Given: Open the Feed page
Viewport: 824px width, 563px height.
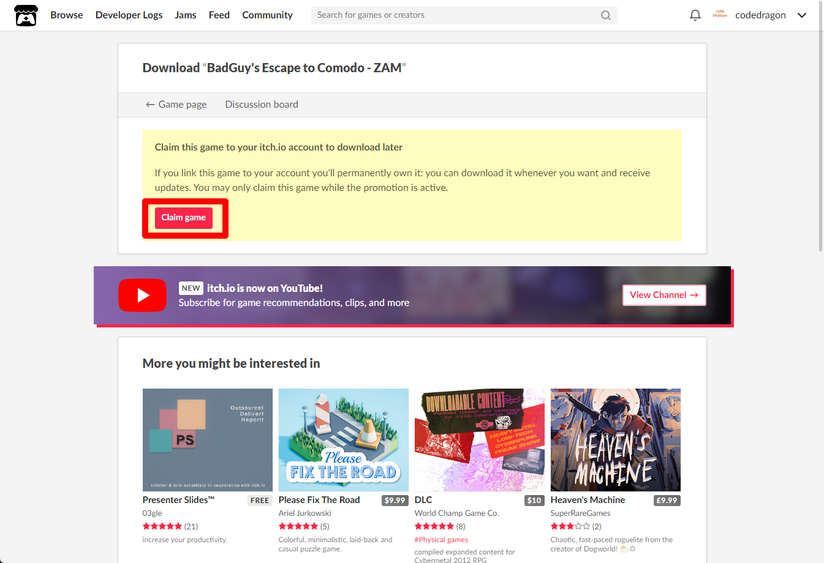Looking at the screenshot, I should [x=219, y=15].
